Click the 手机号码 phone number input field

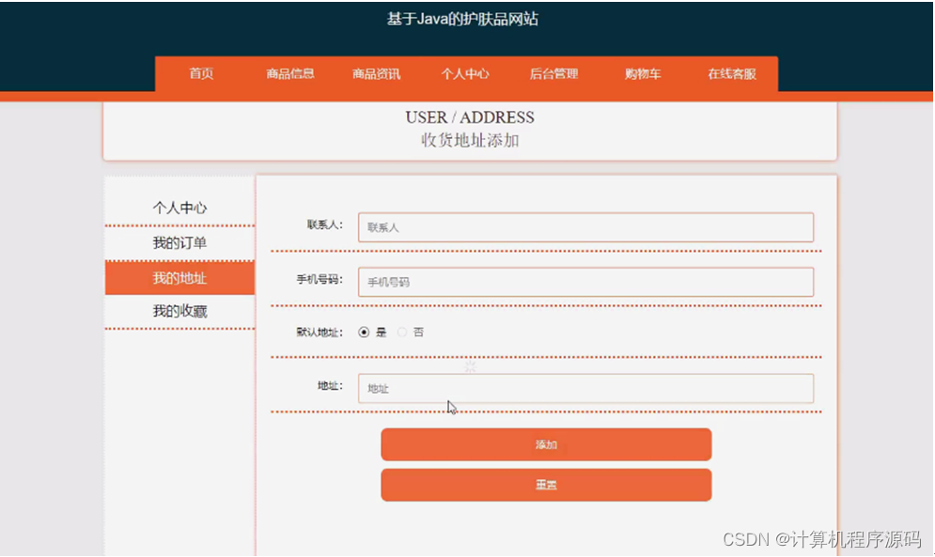[585, 282]
